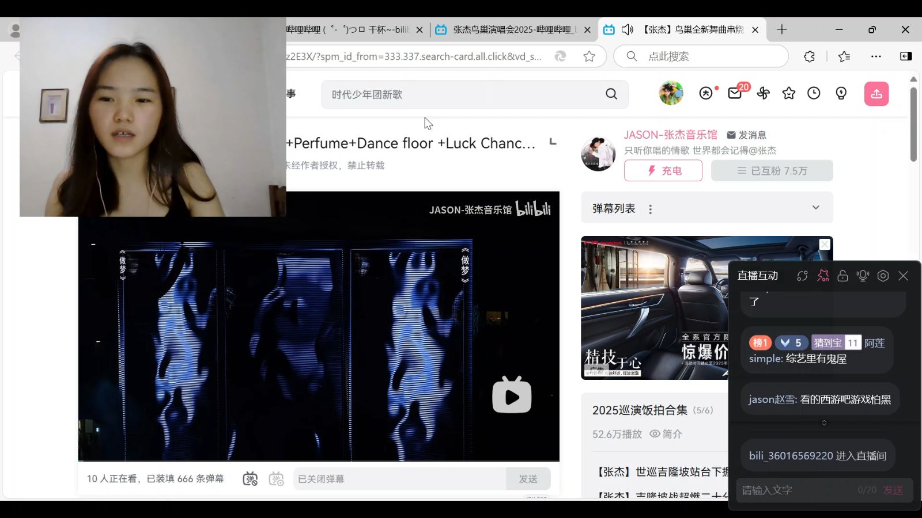Open the 简介 description of the collection

(x=666, y=434)
